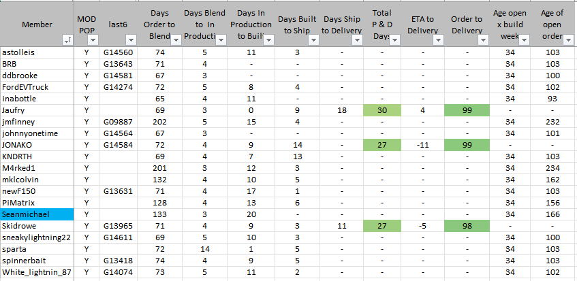This screenshot has width=577, height=281.
Task: Open Days Order to Blend filter dropdown
Action: [176, 41]
